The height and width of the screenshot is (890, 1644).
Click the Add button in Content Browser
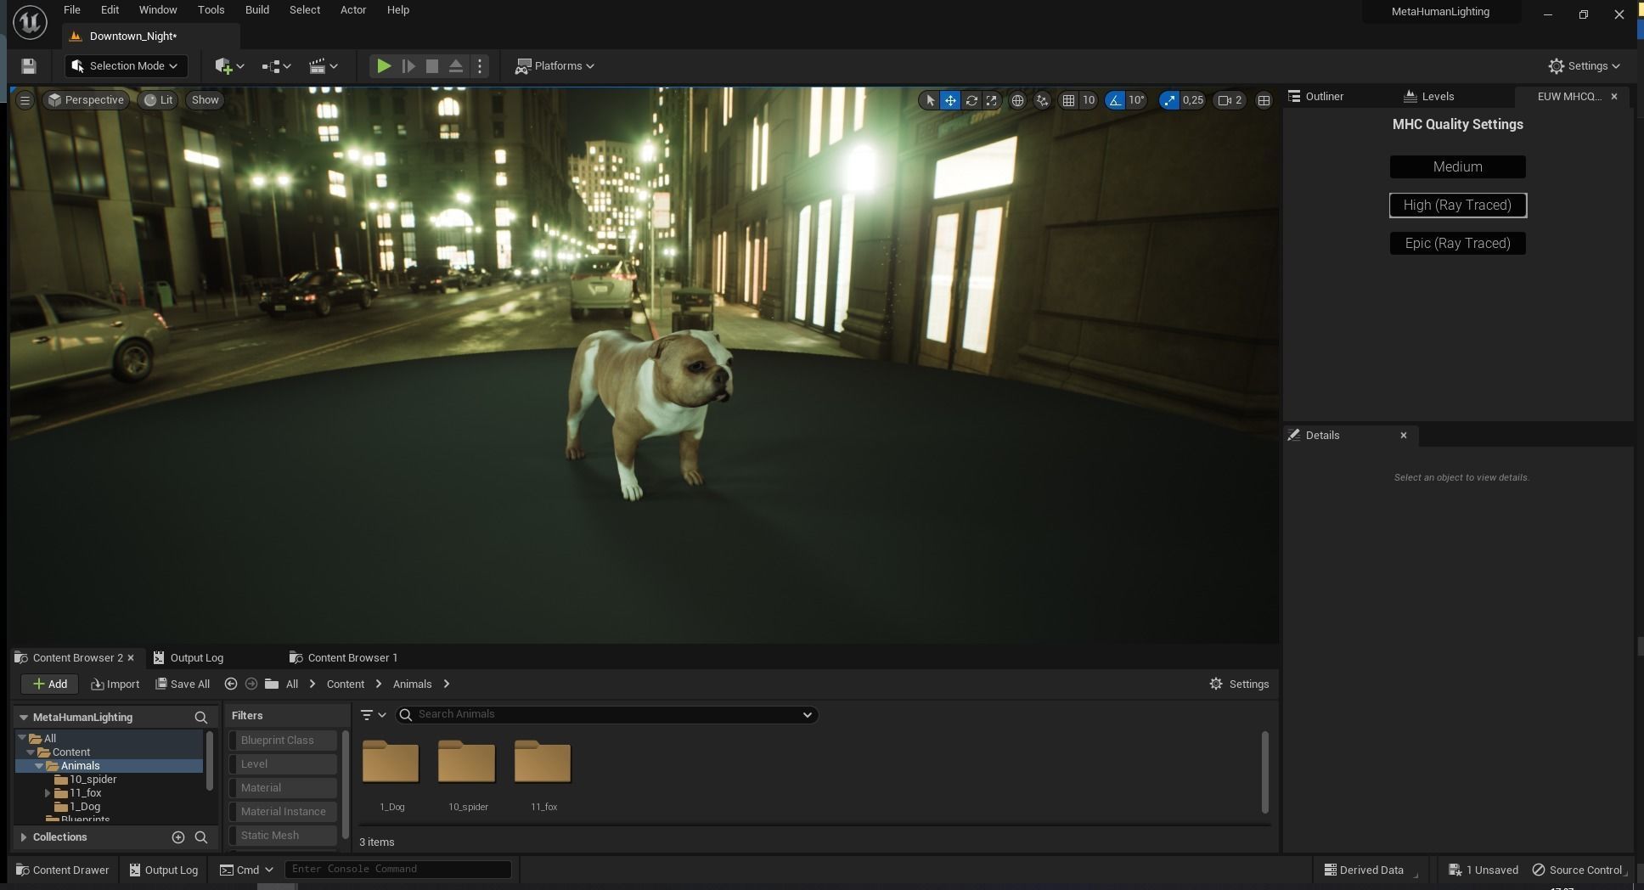click(x=50, y=684)
